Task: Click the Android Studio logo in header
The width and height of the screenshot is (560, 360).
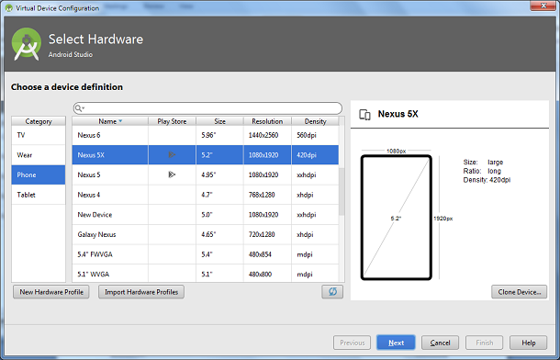Action: tap(26, 43)
